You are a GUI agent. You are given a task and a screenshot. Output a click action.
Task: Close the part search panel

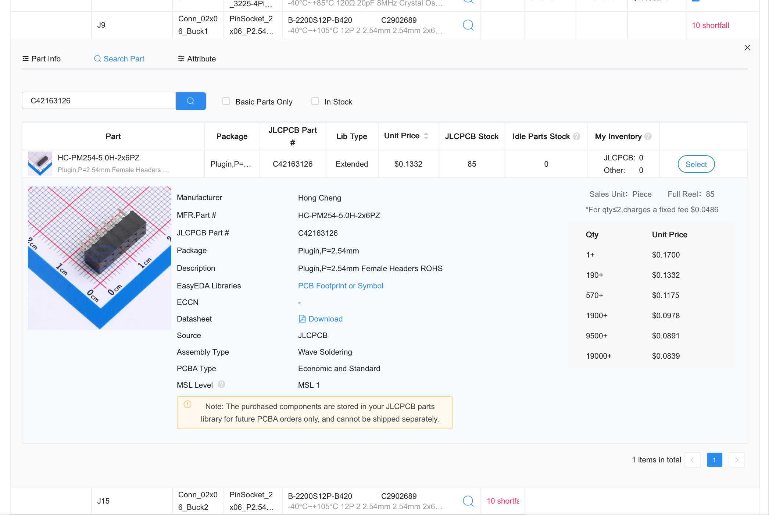747,48
